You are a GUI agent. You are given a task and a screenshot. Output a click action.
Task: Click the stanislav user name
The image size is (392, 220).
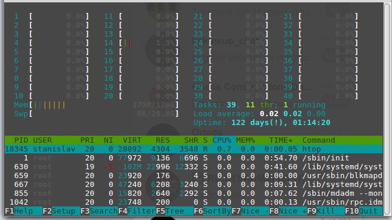(54, 149)
